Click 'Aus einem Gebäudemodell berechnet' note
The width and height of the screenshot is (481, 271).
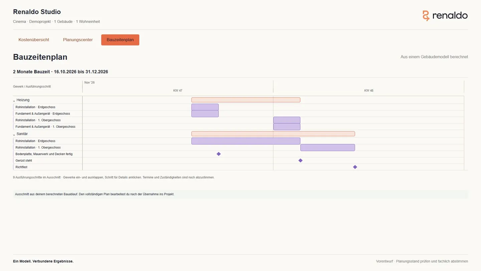point(434,57)
